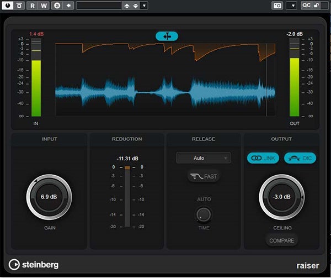Toggle the plug-in power activate button
Image resolution: width=331 pixels, height=278 pixels.
(7, 6)
